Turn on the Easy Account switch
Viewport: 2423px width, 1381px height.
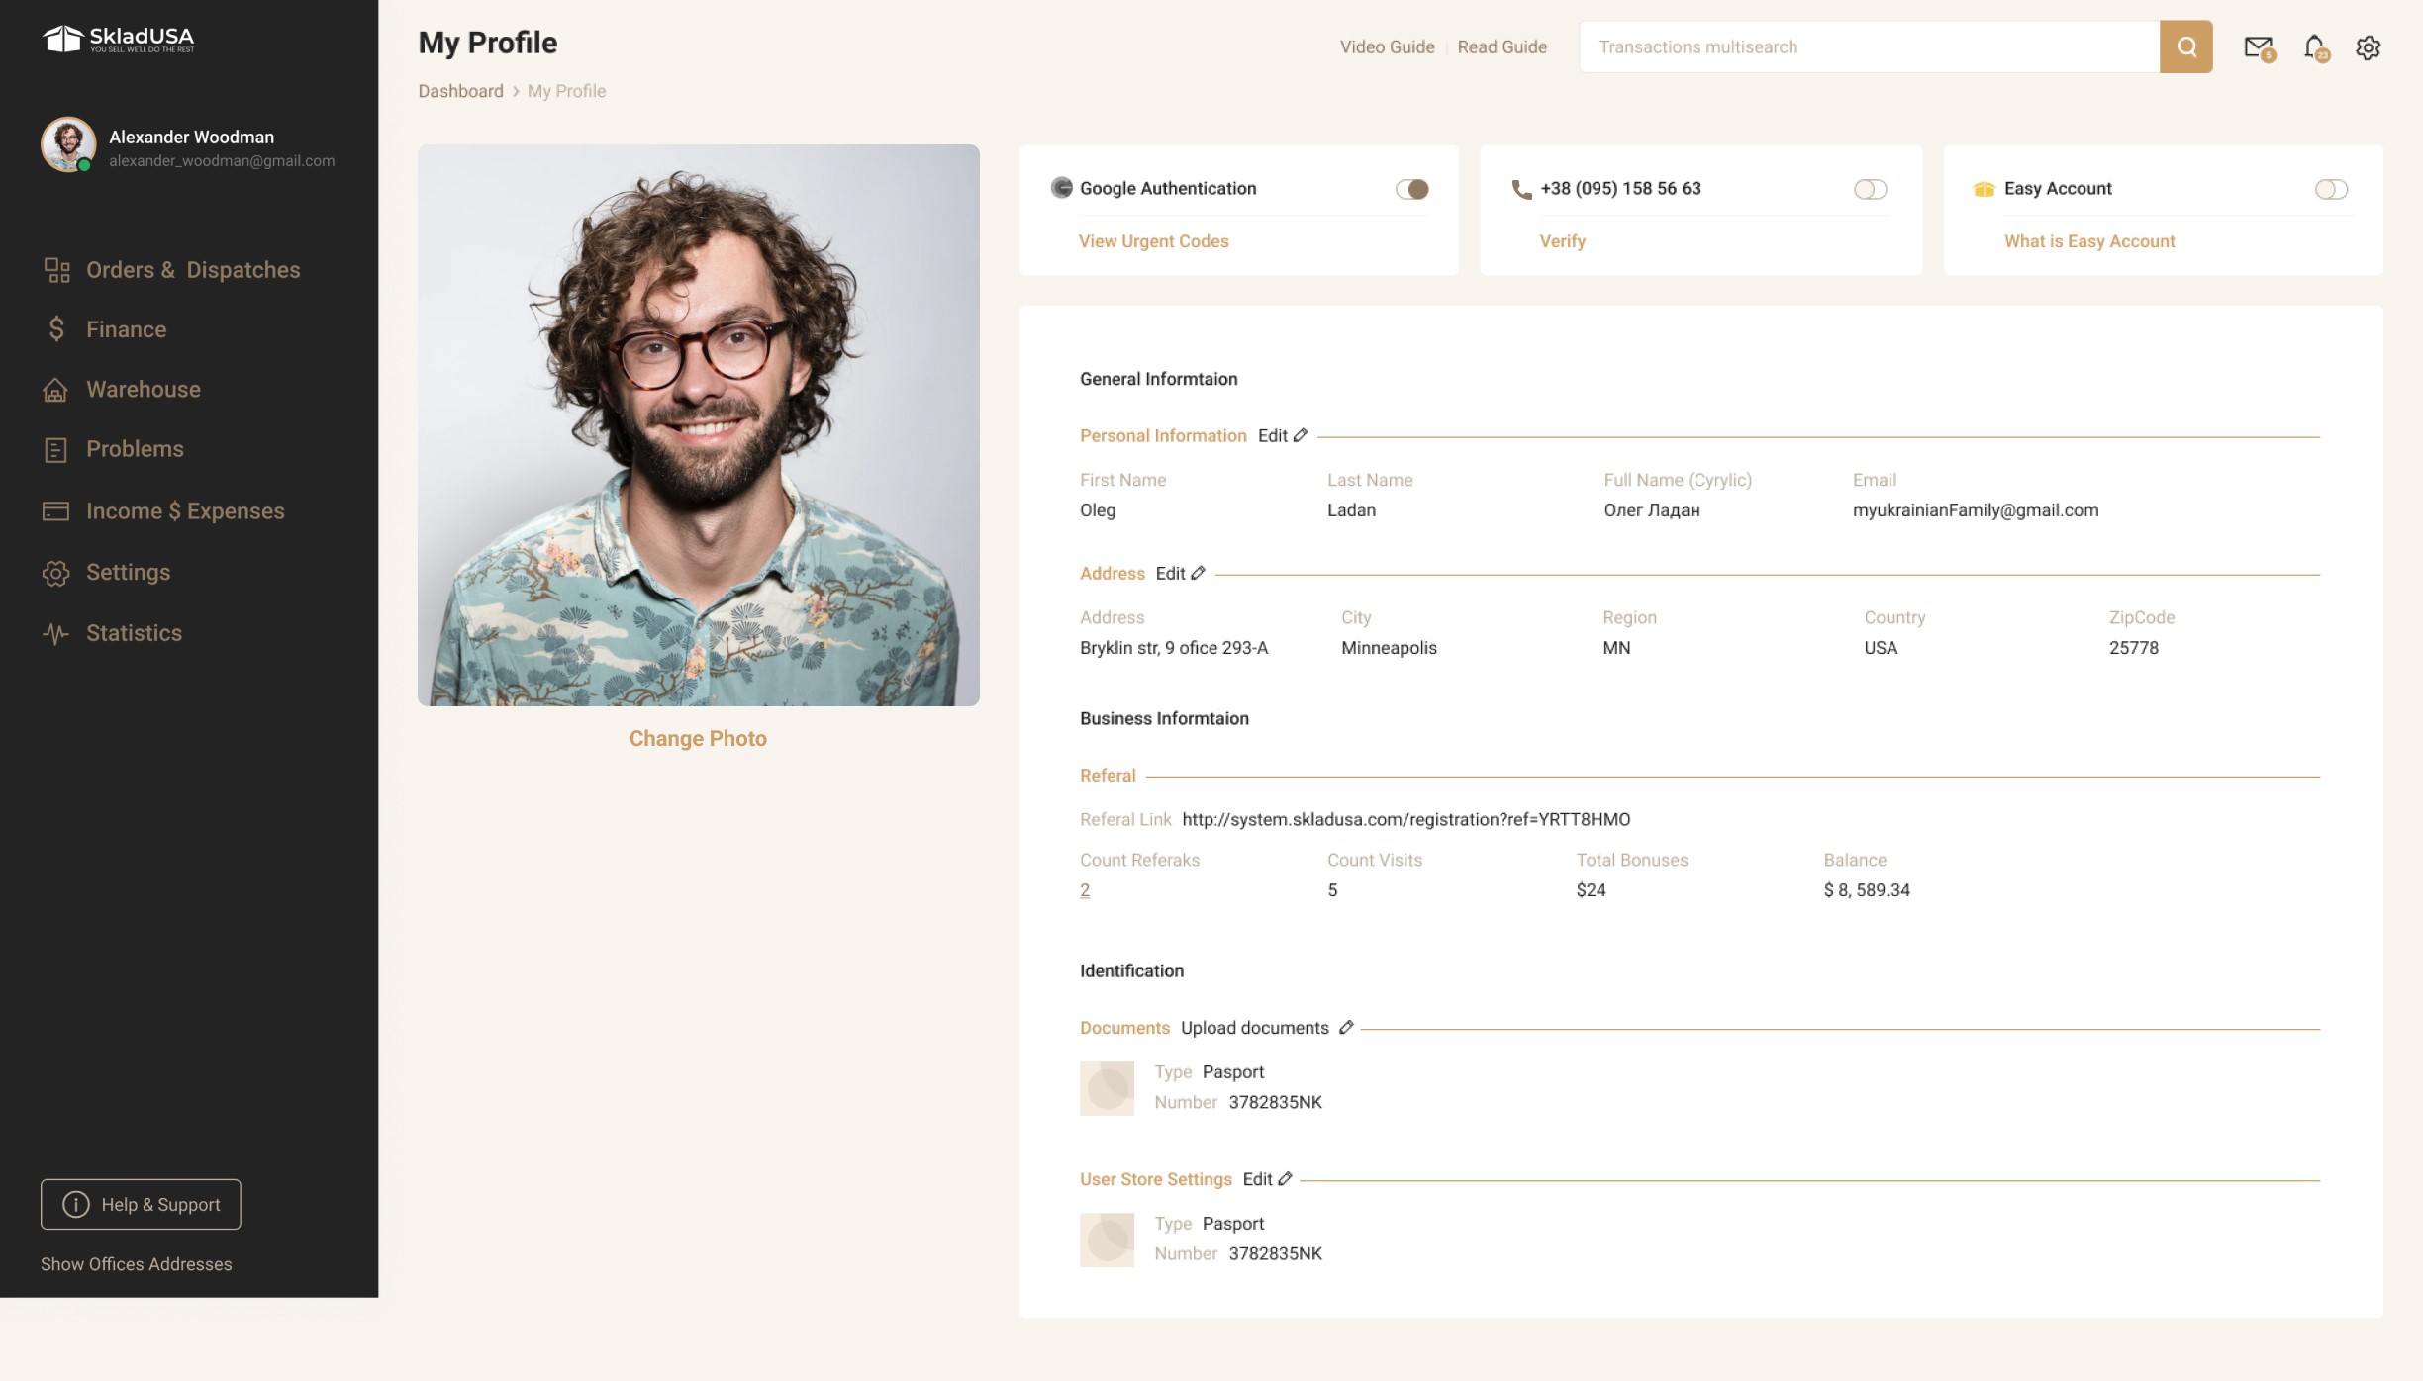[x=2332, y=188]
